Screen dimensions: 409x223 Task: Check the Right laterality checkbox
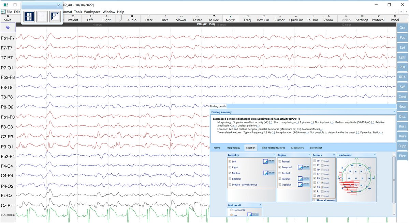pyautogui.click(x=230, y=167)
